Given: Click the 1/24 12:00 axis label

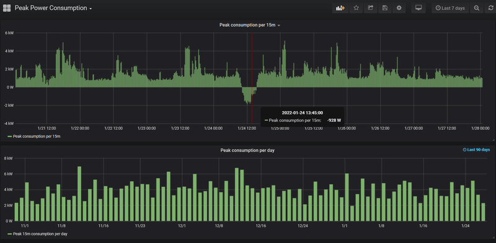Looking at the screenshot, I should click(x=247, y=129).
